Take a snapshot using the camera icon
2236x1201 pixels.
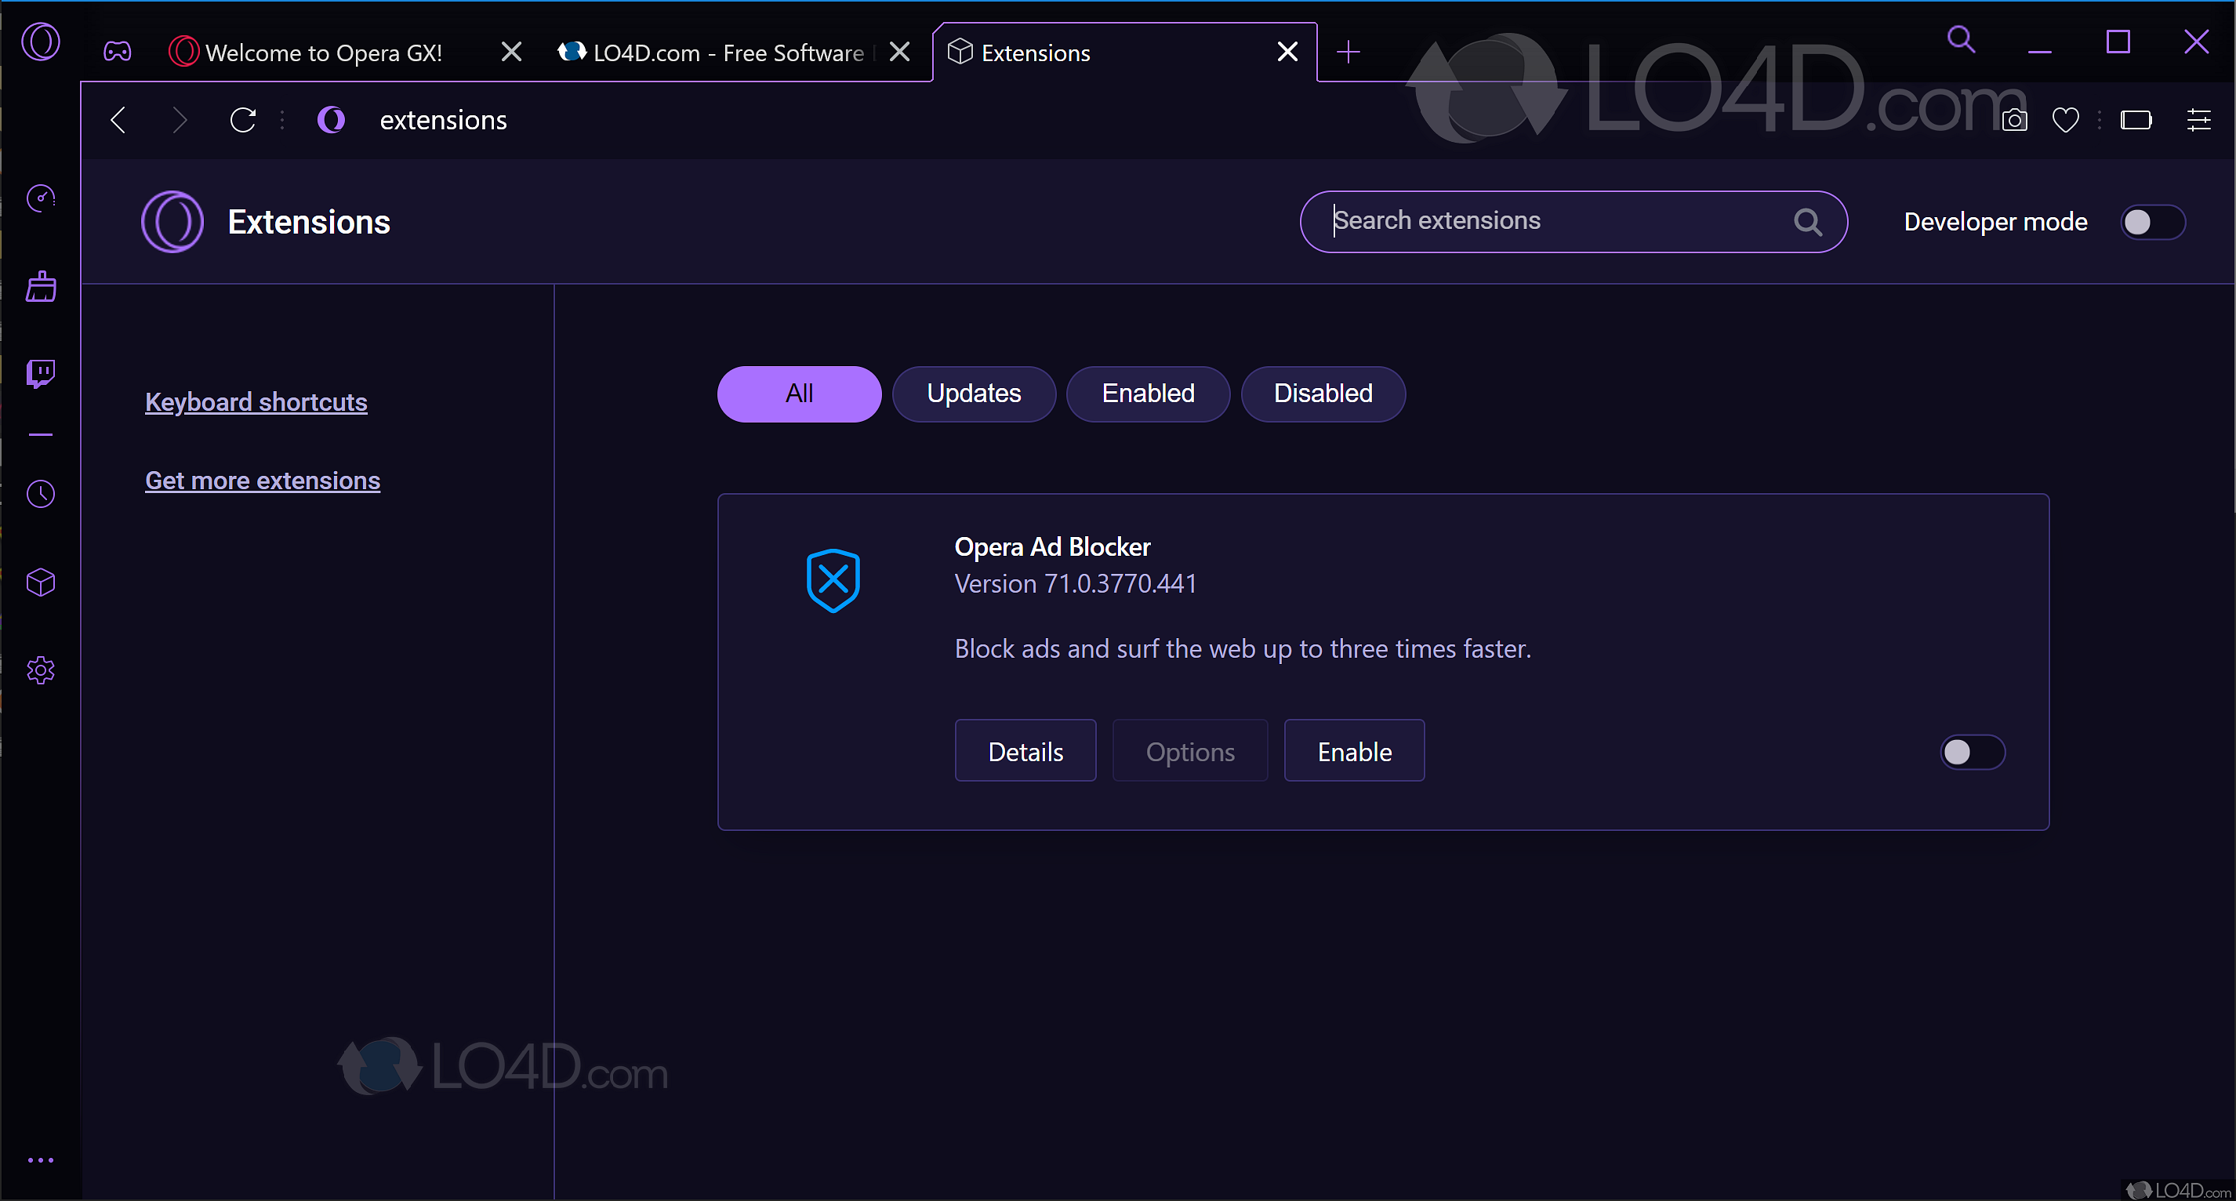coord(2015,120)
